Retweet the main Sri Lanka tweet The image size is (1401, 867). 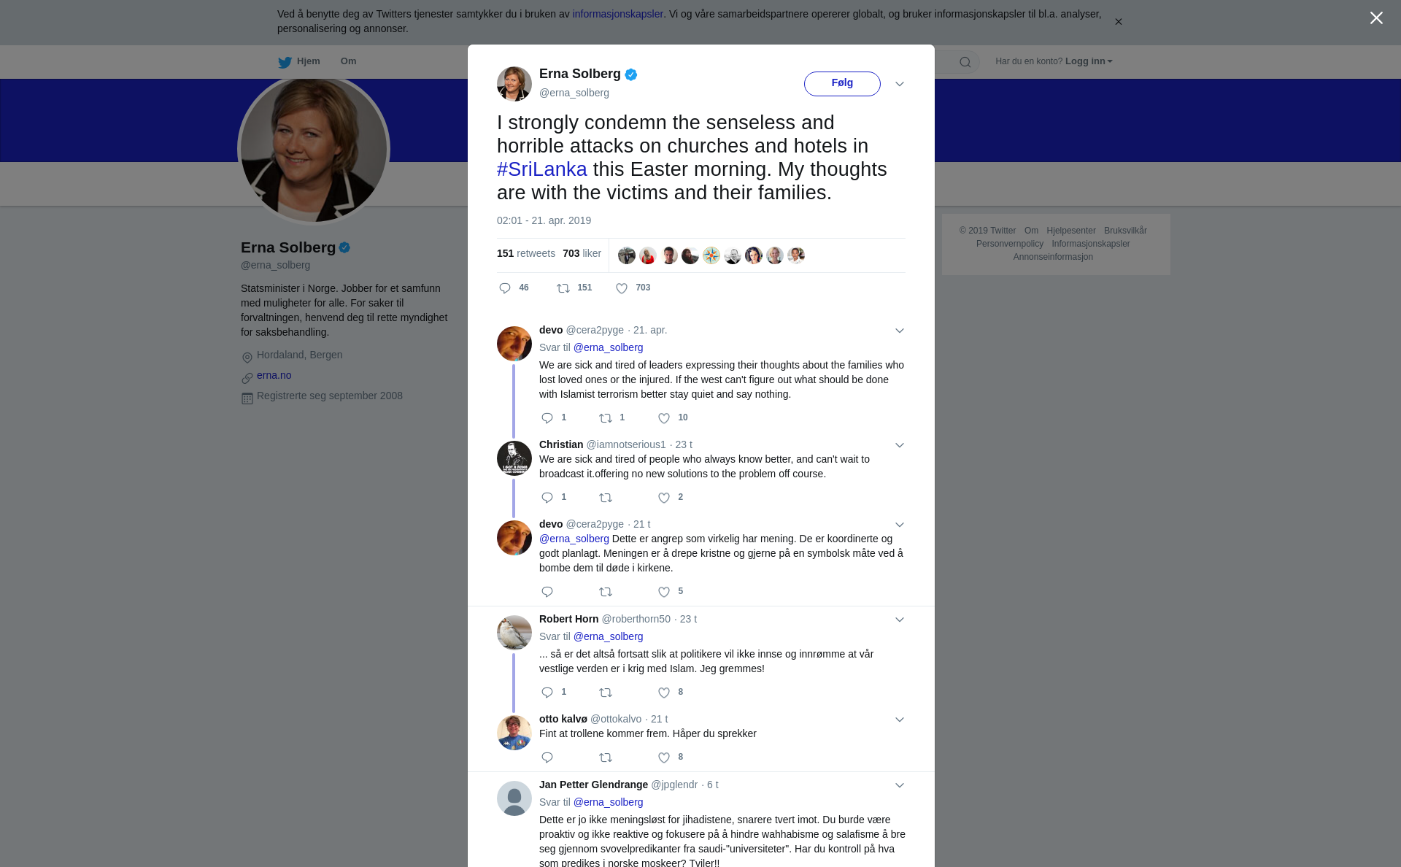coord(563,288)
